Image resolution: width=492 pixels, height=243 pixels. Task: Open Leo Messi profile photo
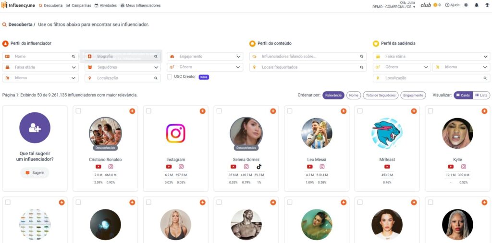317,133
